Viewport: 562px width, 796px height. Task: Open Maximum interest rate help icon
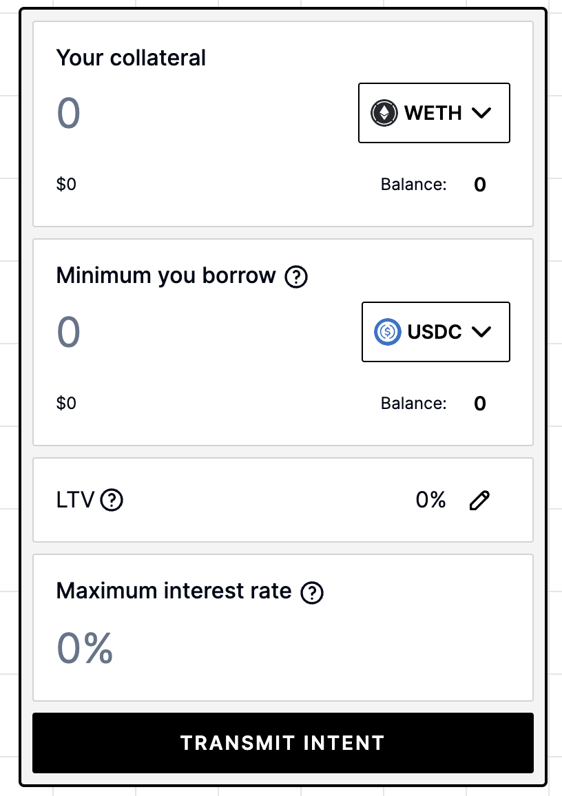(x=312, y=592)
